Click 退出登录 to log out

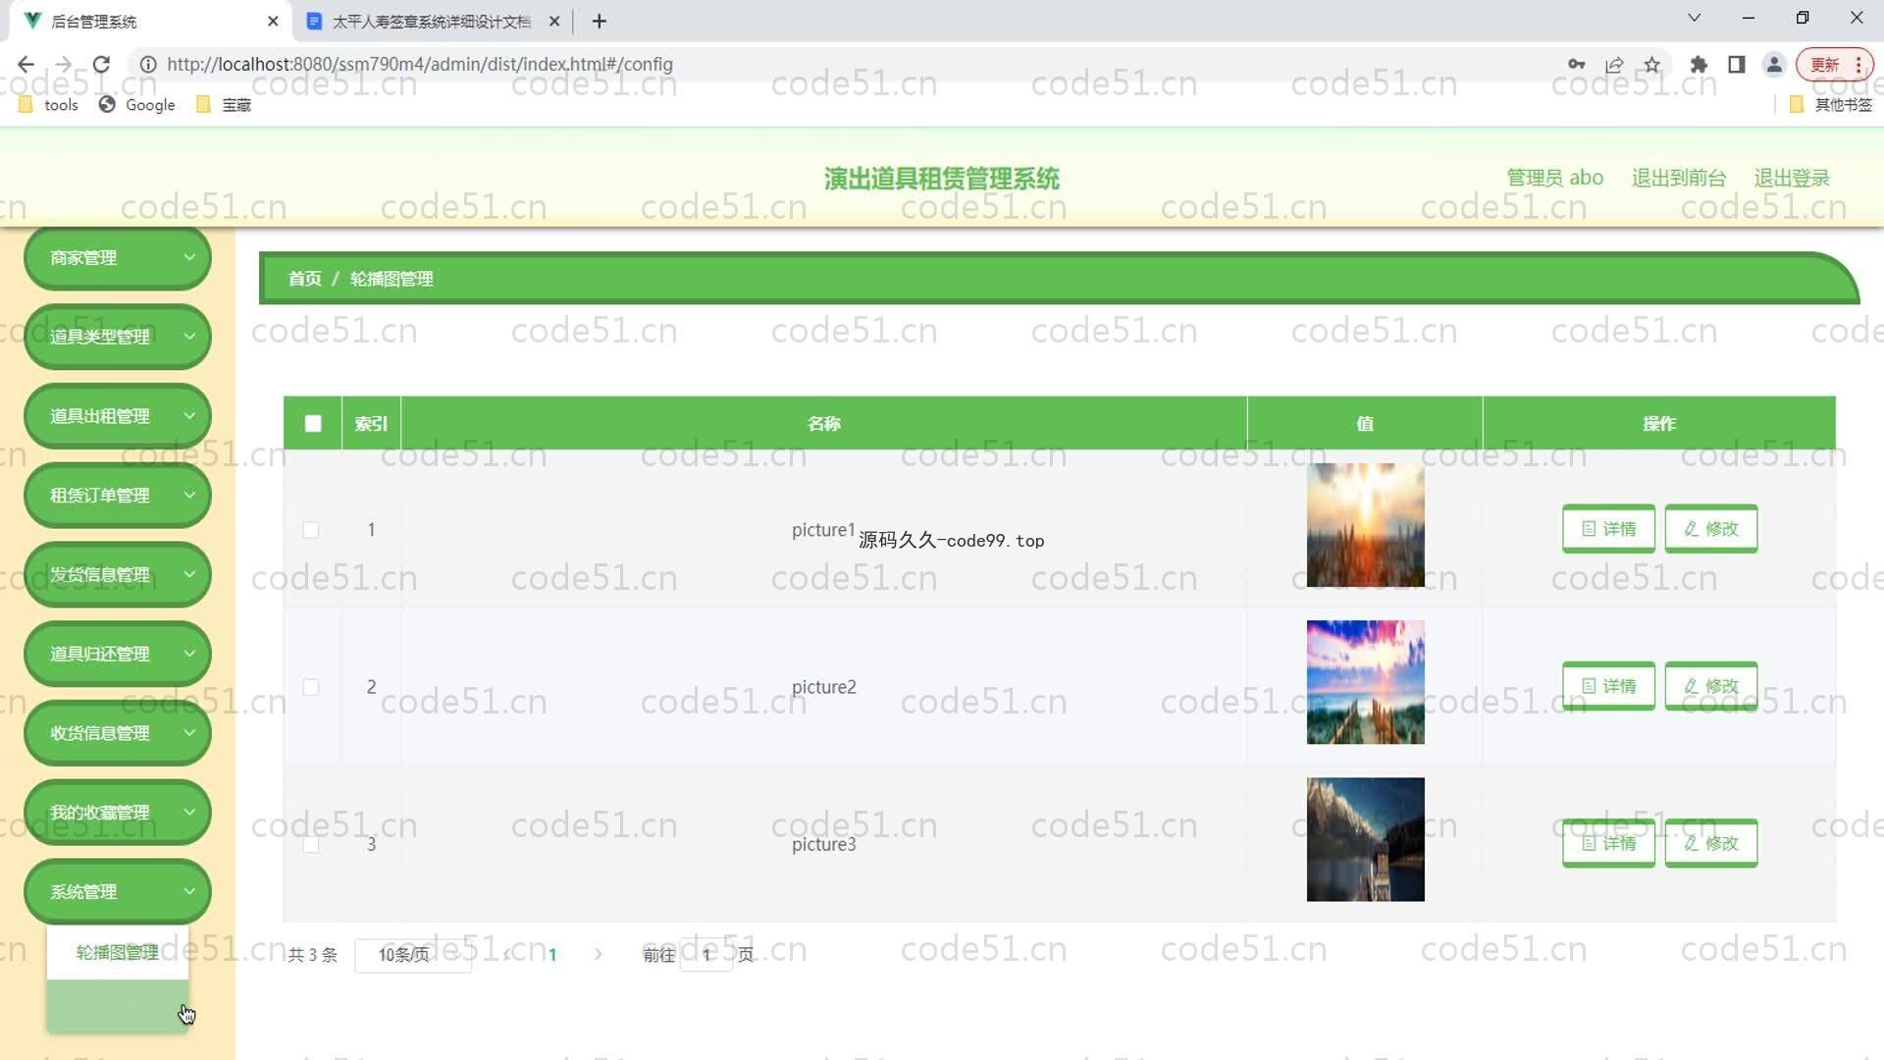tap(1792, 178)
